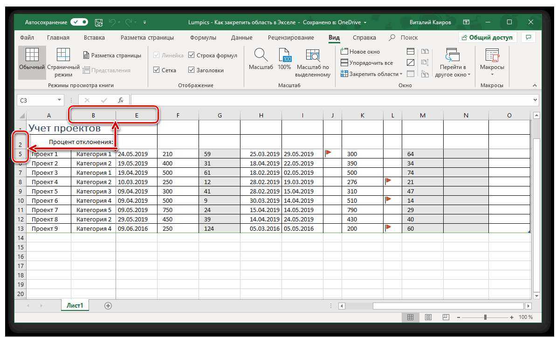Click the zoom out minus button
The height and width of the screenshot is (337, 556).
pos(459,317)
